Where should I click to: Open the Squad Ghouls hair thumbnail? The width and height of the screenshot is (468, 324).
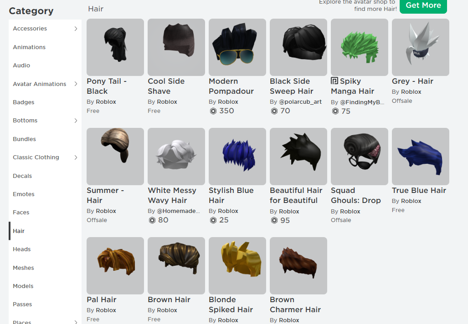360,157
